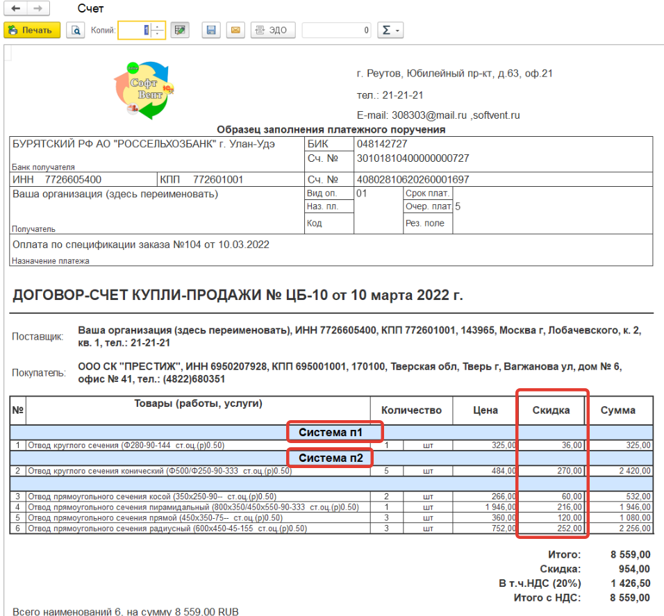Viewport: 664px width, 616px height.
Task: Select the НДС amount 1 426,50
Action: pyautogui.click(x=631, y=583)
